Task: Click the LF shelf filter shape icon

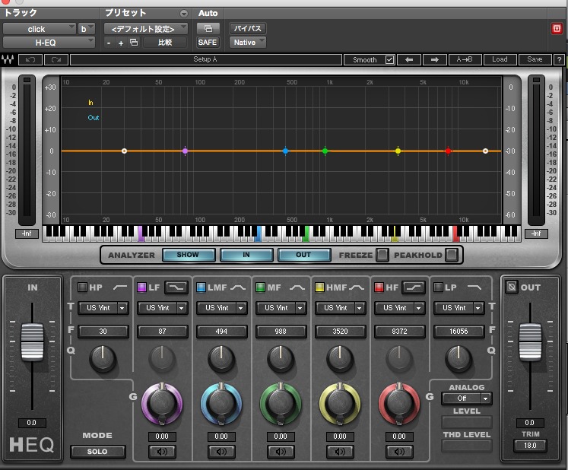Action: point(176,287)
